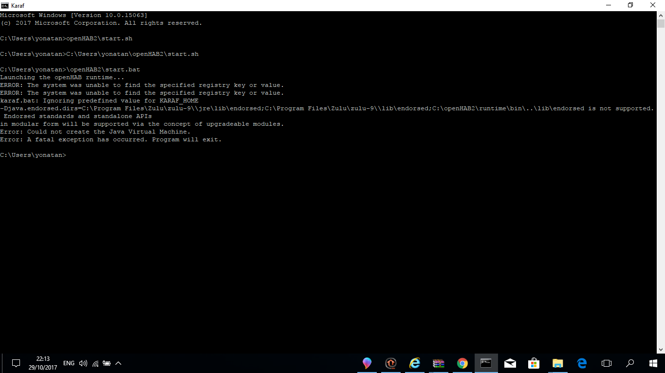Screen dimensions: 665x373
Task: Open Microsoft Store from the taskbar
Action: [534, 363]
